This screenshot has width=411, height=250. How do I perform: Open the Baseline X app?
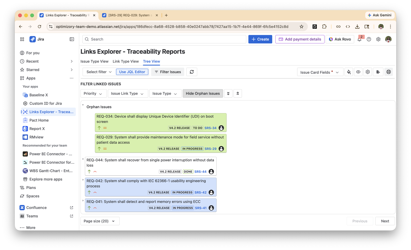(x=38, y=95)
